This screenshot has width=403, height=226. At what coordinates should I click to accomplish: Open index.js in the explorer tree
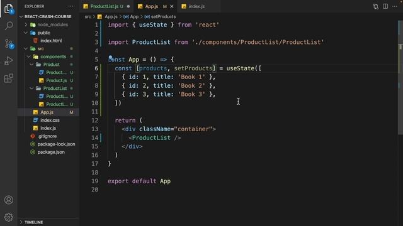[x=48, y=128]
